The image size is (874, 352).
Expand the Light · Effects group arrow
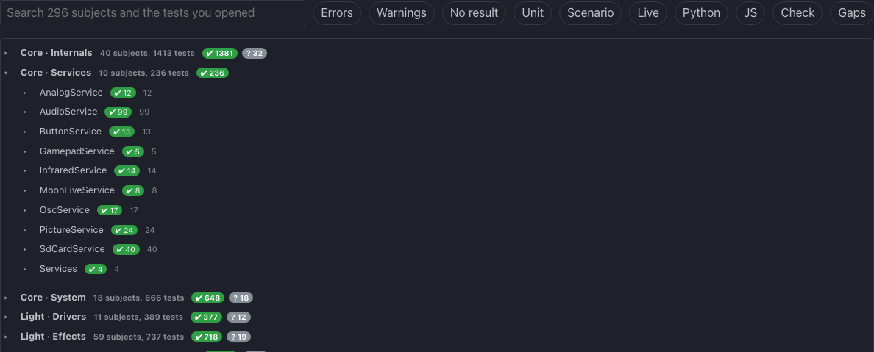pyautogui.click(x=6, y=337)
